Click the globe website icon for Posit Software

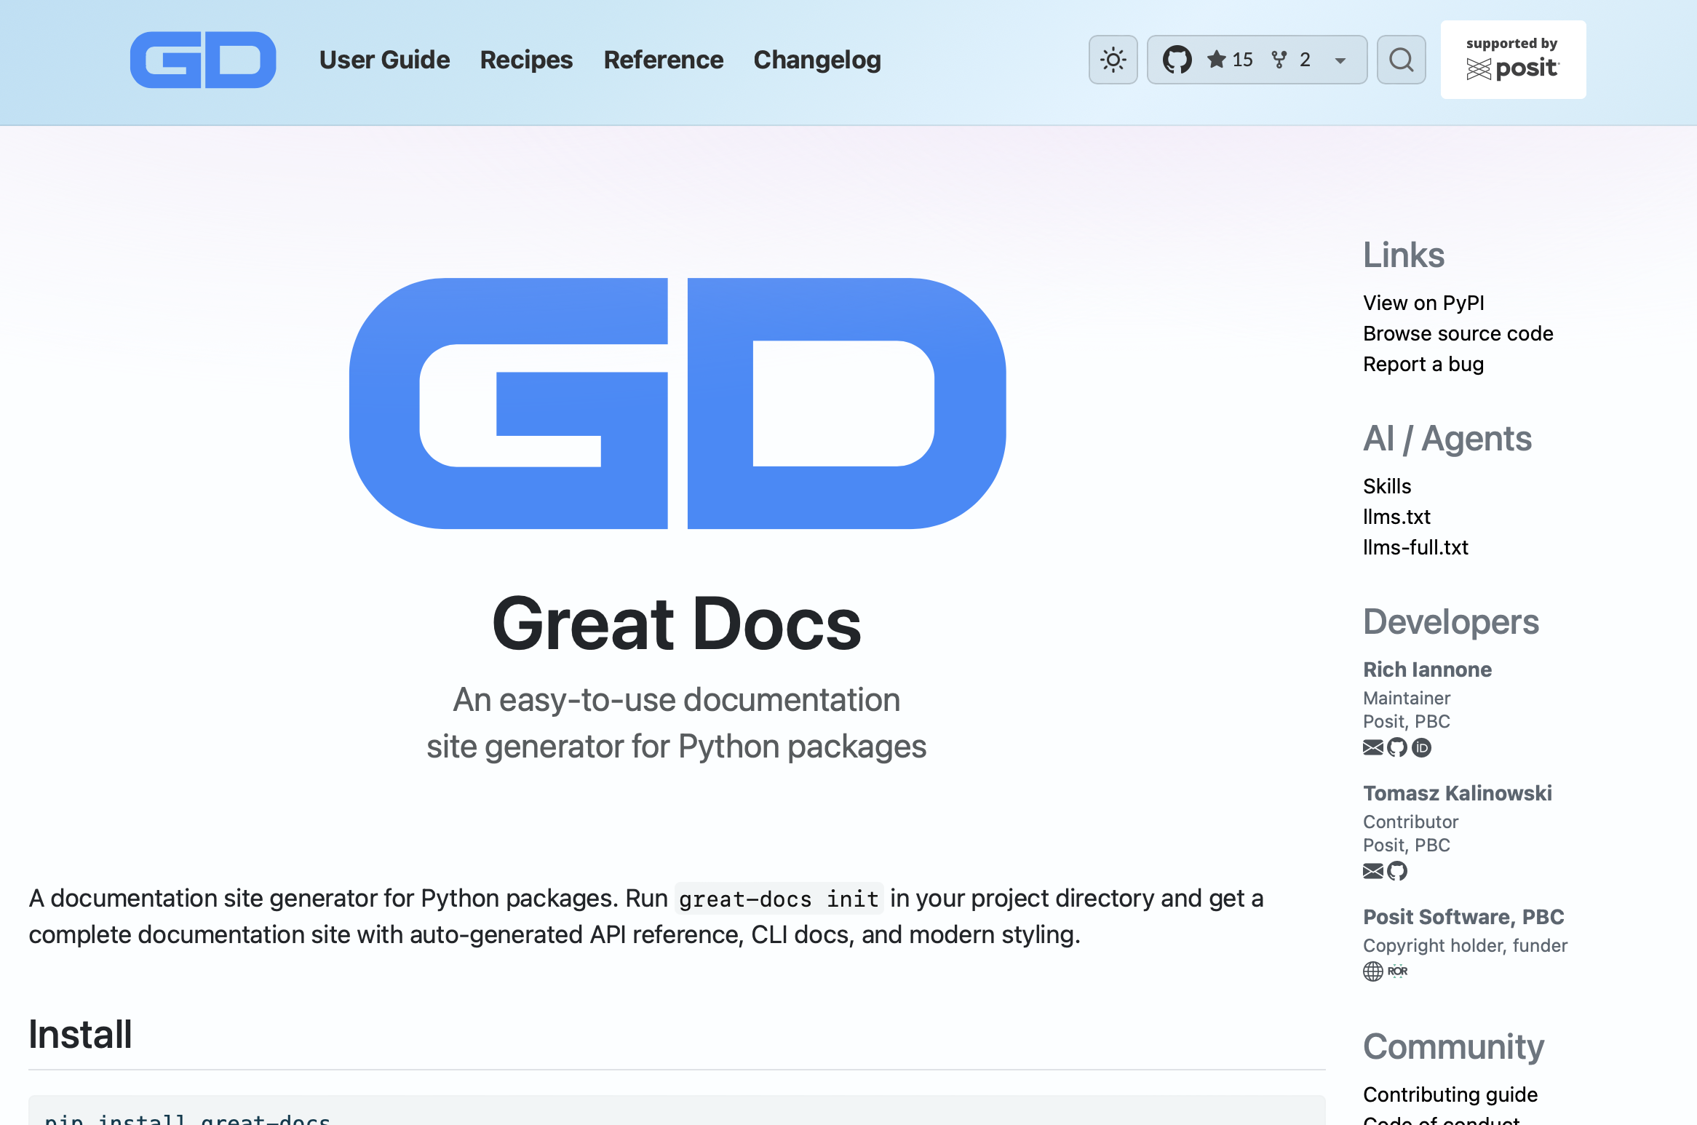click(x=1372, y=971)
